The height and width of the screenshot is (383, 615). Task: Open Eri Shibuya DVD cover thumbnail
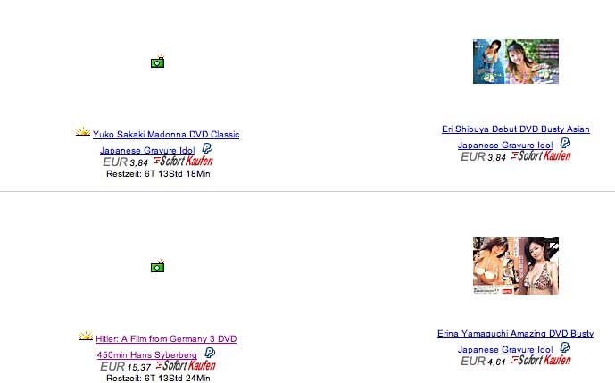516,62
